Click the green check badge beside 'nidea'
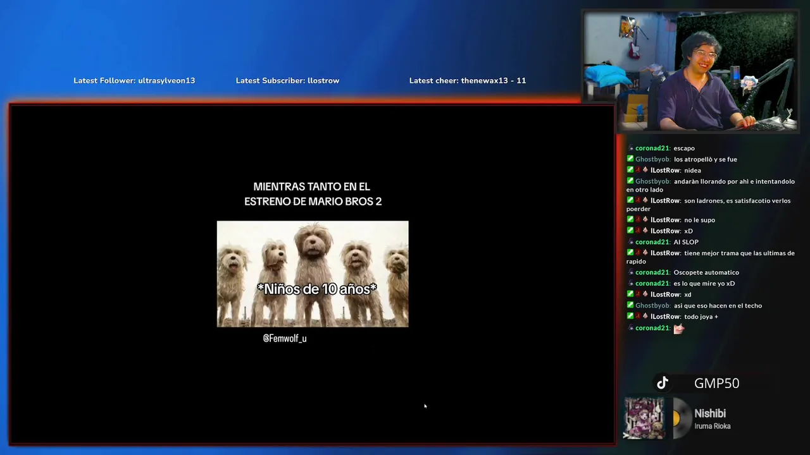The image size is (810, 455). pos(630,170)
